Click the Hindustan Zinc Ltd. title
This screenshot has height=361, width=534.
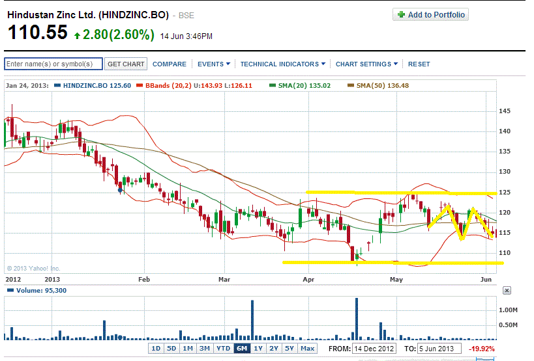88,15
